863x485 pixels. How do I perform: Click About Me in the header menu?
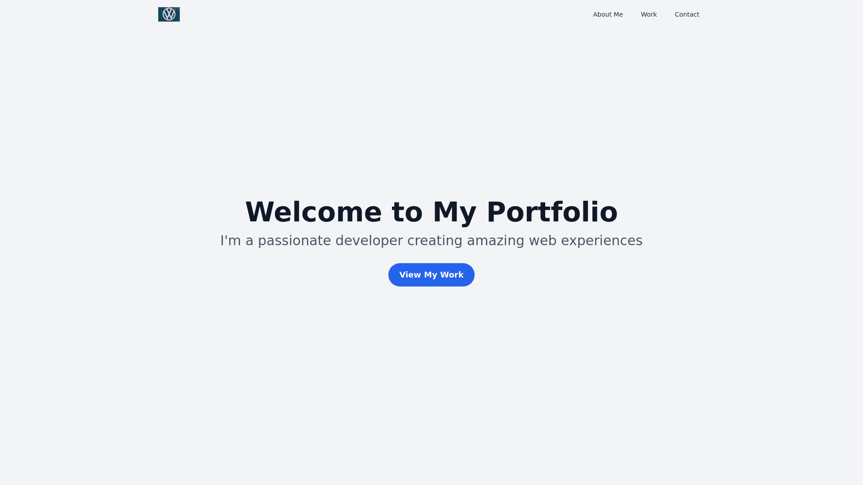pyautogui.click(x=608, y=14)
